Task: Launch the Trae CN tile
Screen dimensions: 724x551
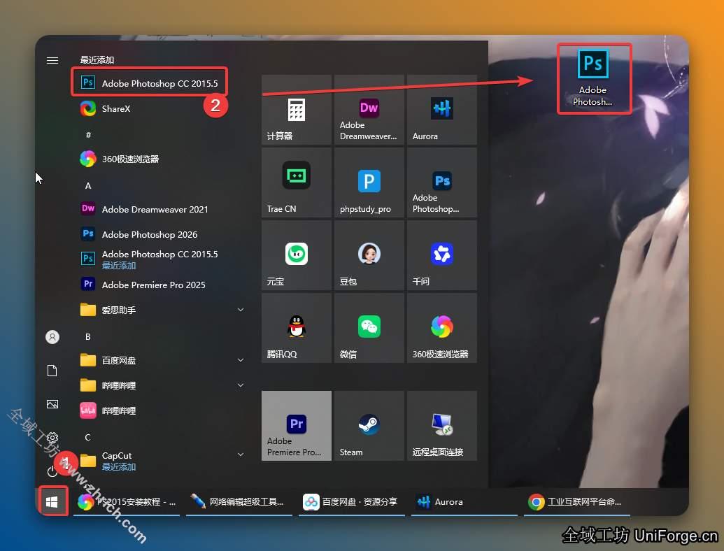Action: (297, 183)
